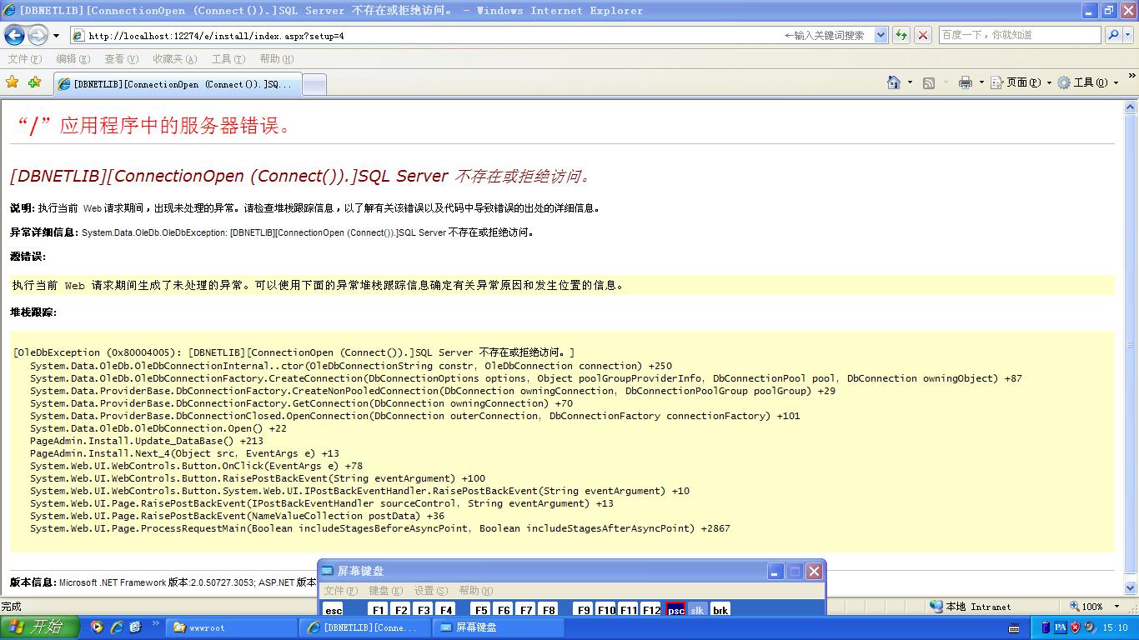1139x640 pixels.
Task: Click the 开始 Start button
Action: tap(39, 627)
